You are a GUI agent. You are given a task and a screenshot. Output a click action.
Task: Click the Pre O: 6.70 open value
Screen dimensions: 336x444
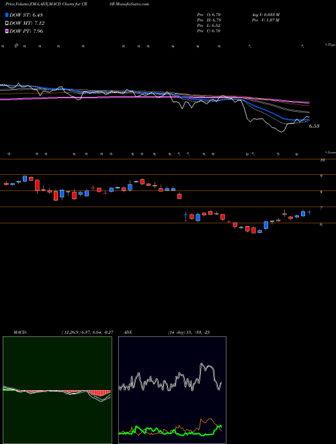click(x=209, y=14)
